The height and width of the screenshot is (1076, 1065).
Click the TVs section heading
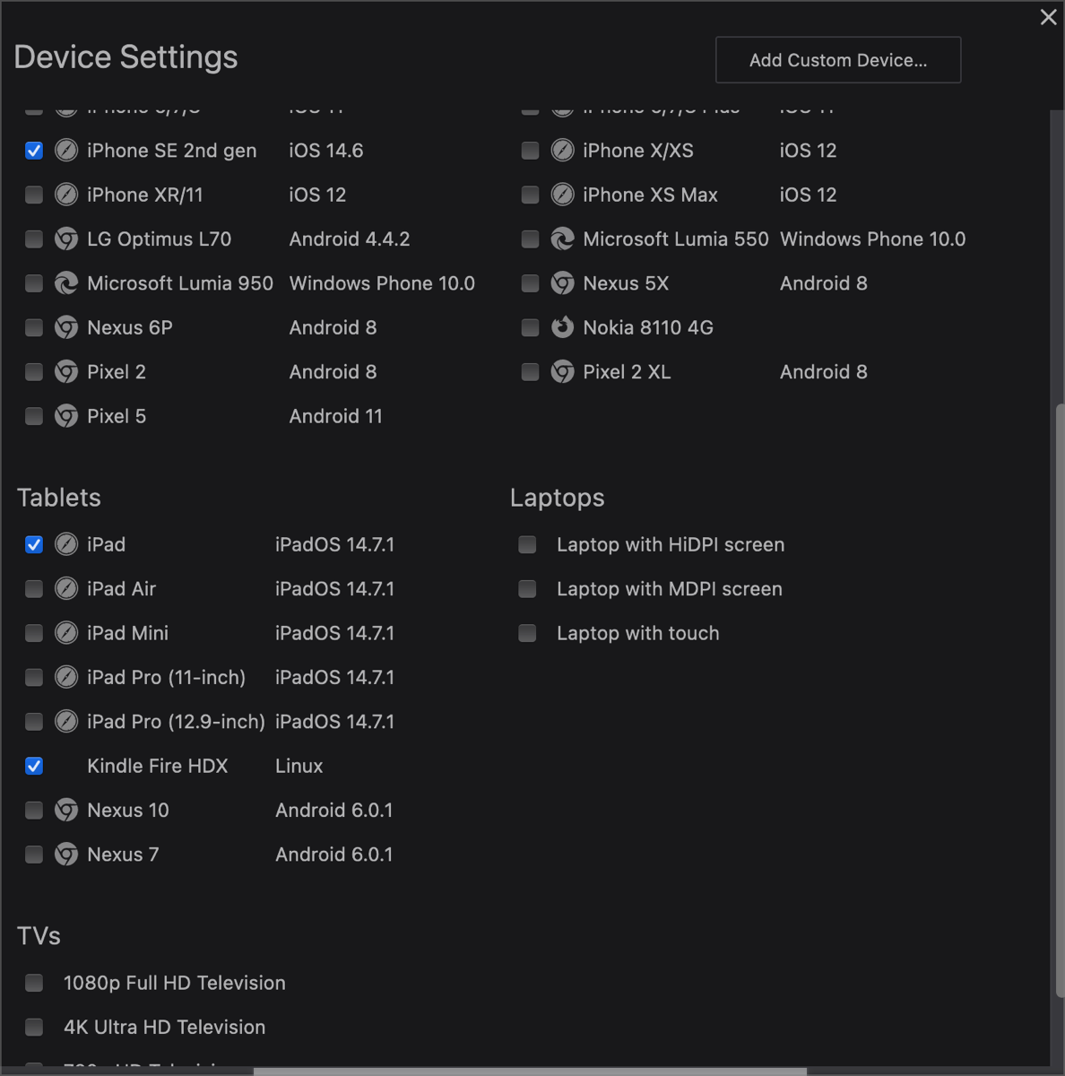coord(39,936)
